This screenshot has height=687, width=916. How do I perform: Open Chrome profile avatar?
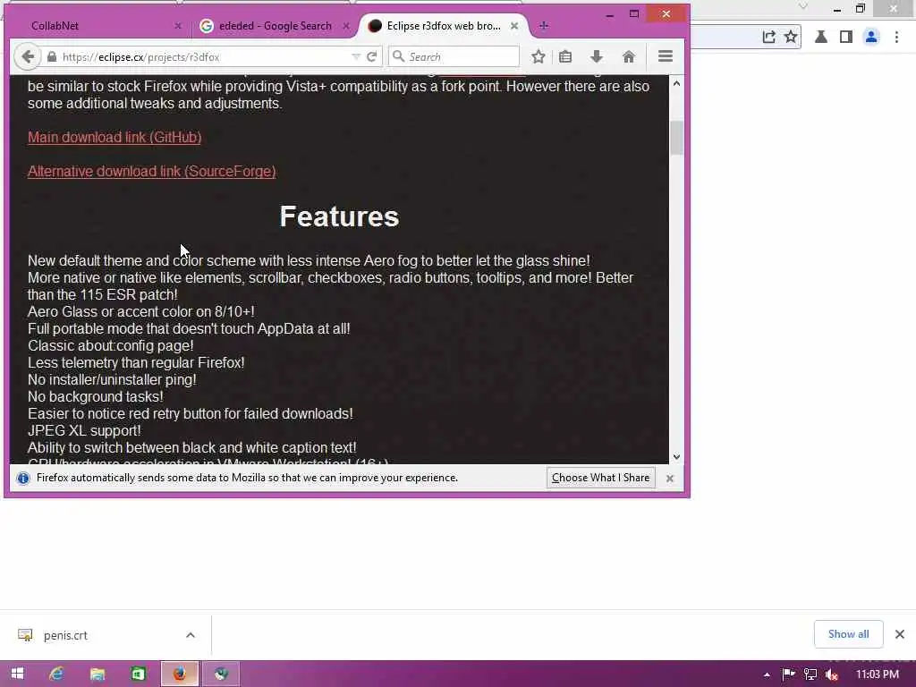(x=871, y=37)
